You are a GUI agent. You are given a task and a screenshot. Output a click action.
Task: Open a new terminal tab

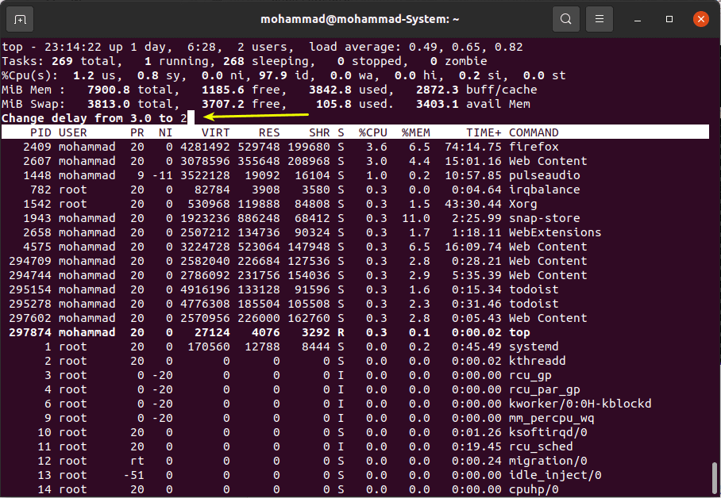20,18
